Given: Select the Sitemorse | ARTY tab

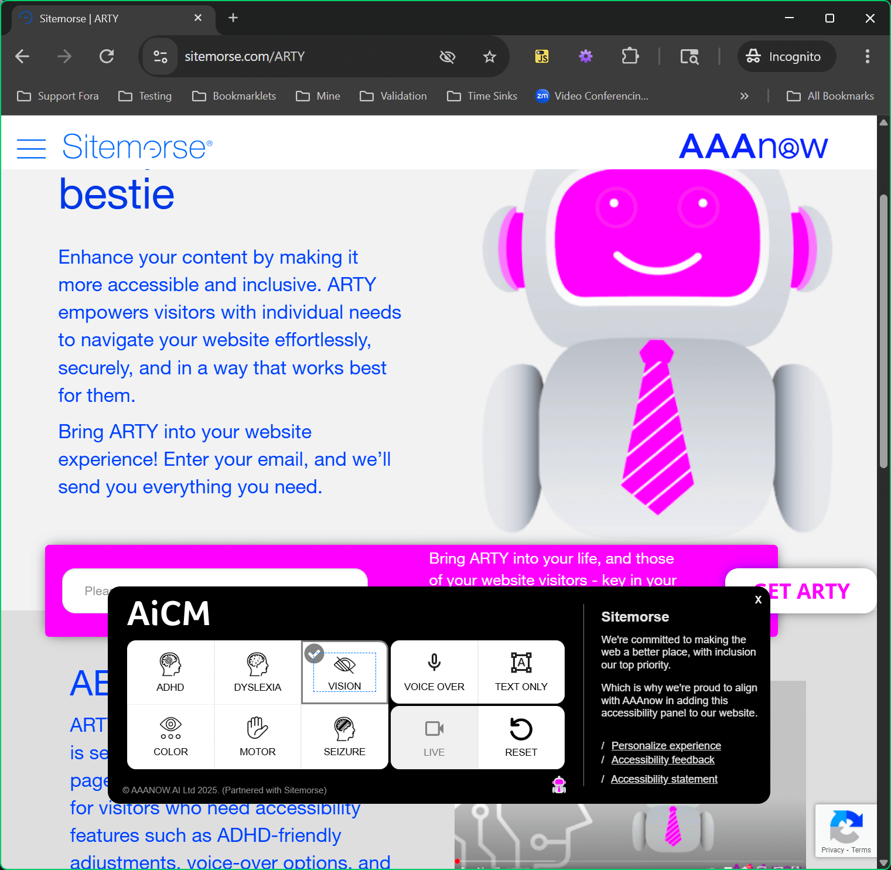Looking at the screenshot, I should click(113, 18).
